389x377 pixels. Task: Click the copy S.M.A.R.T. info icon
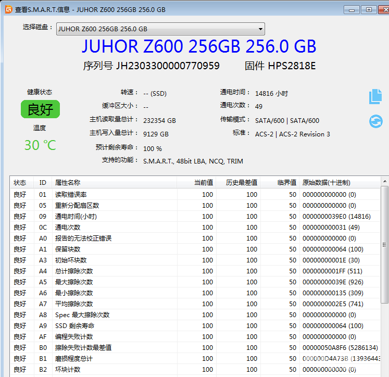click(x=375, y=96)
